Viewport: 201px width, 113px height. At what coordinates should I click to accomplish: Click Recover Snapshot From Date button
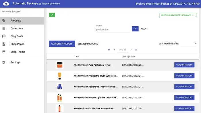[x=178, y=15]
